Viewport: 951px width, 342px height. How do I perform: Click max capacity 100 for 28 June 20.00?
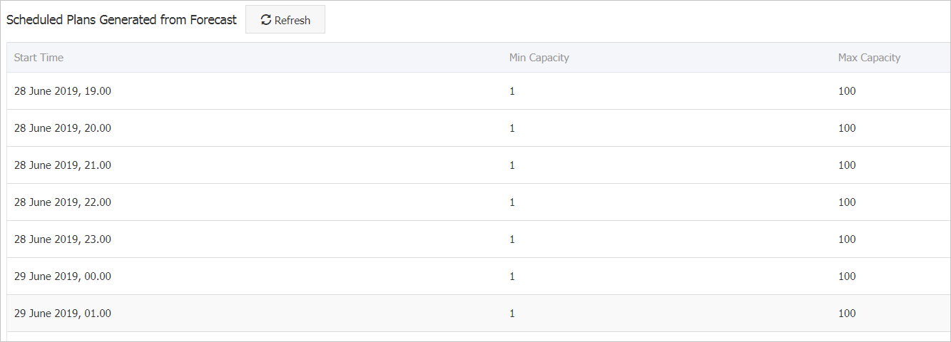847,128
